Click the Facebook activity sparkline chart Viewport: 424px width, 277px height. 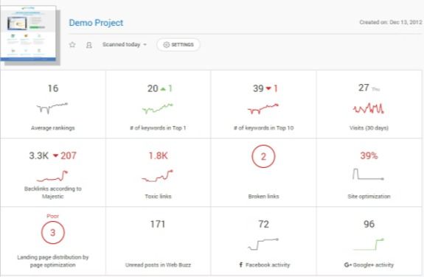263,244
